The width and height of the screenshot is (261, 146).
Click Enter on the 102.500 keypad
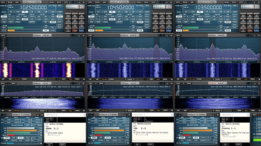pyautogui.click(x=81, y=30)
